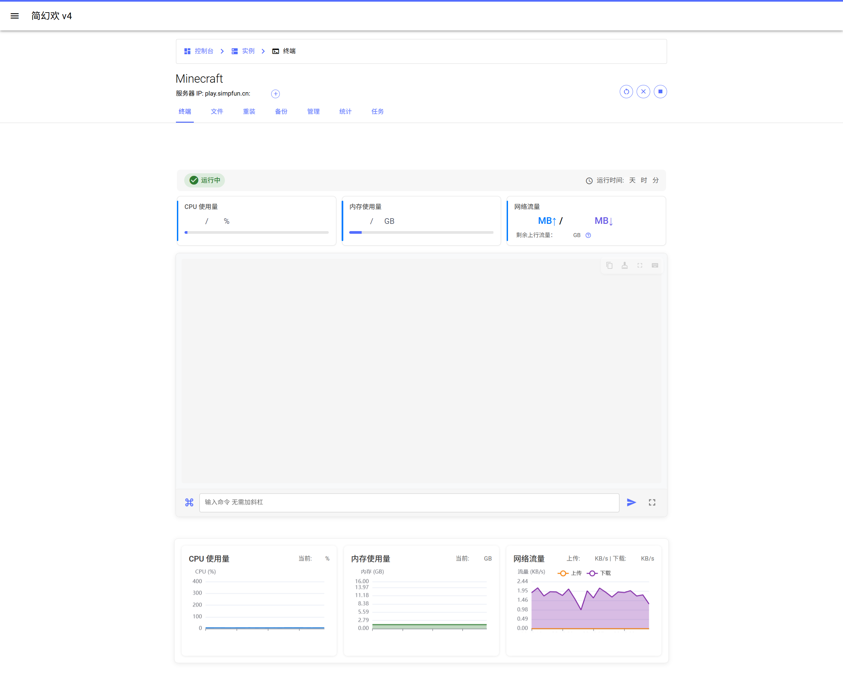Fullscreen the terminal via top toolbar icon
The height and width of the screenshot is (696, 843).
tap(640, 266)
